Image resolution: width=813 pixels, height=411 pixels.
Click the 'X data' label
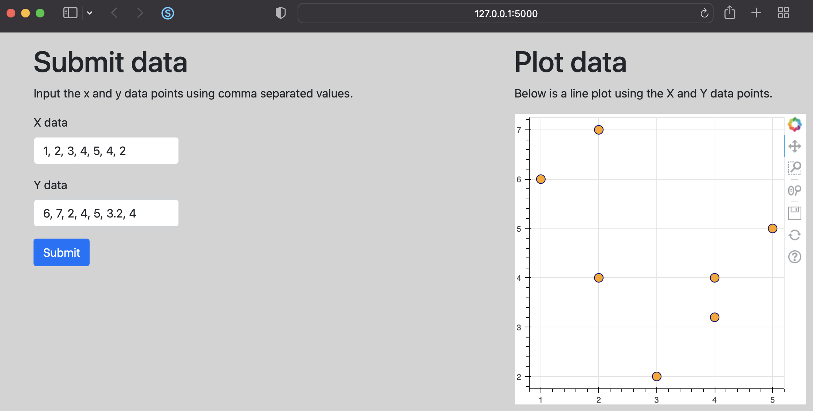[51, 123]
